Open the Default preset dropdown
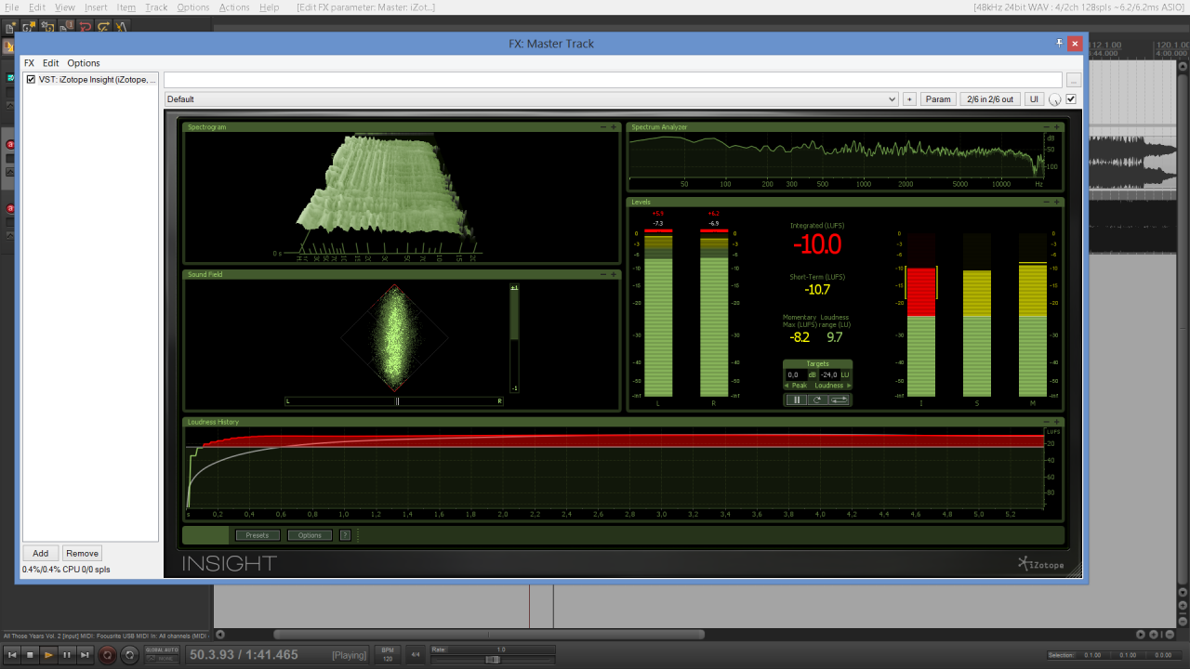This screenshot has width=1190, height=669. pyautogui.click(x=531, y=99)
